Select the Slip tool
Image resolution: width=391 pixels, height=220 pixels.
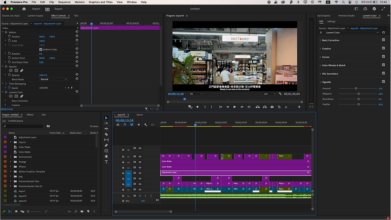(106, 140)
